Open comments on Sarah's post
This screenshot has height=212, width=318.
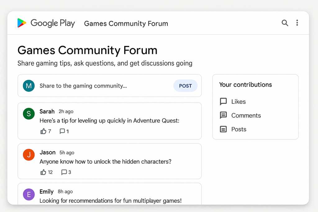click(x=62, y=131)
